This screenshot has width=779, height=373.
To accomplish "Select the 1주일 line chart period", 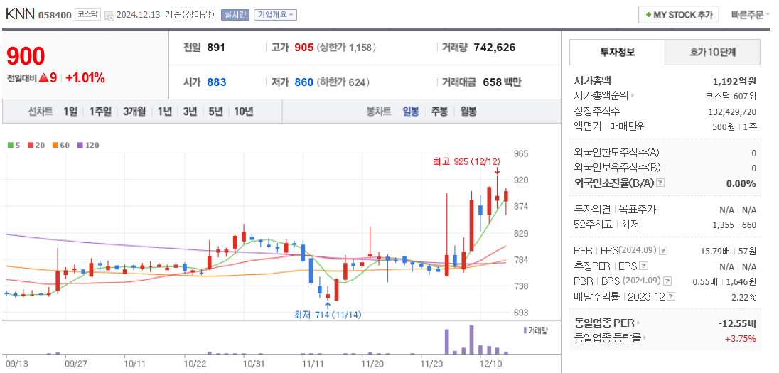I will click(x=100, y=112).
